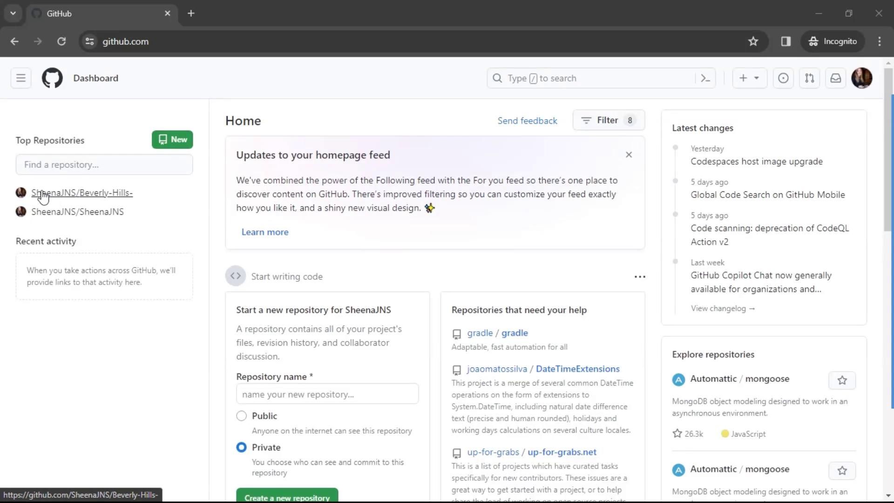Open the Chrome tab search dropdown
Image resolution: width=894 pixels, height=503 pixels.
pos(13,14)
